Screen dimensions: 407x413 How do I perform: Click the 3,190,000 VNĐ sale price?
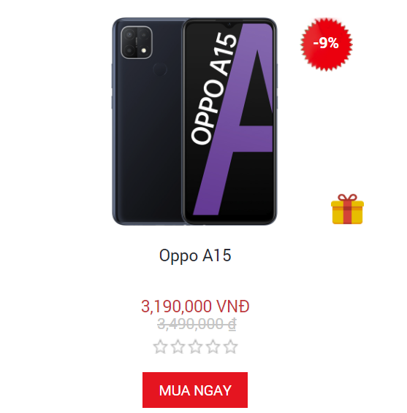point(195,306)
